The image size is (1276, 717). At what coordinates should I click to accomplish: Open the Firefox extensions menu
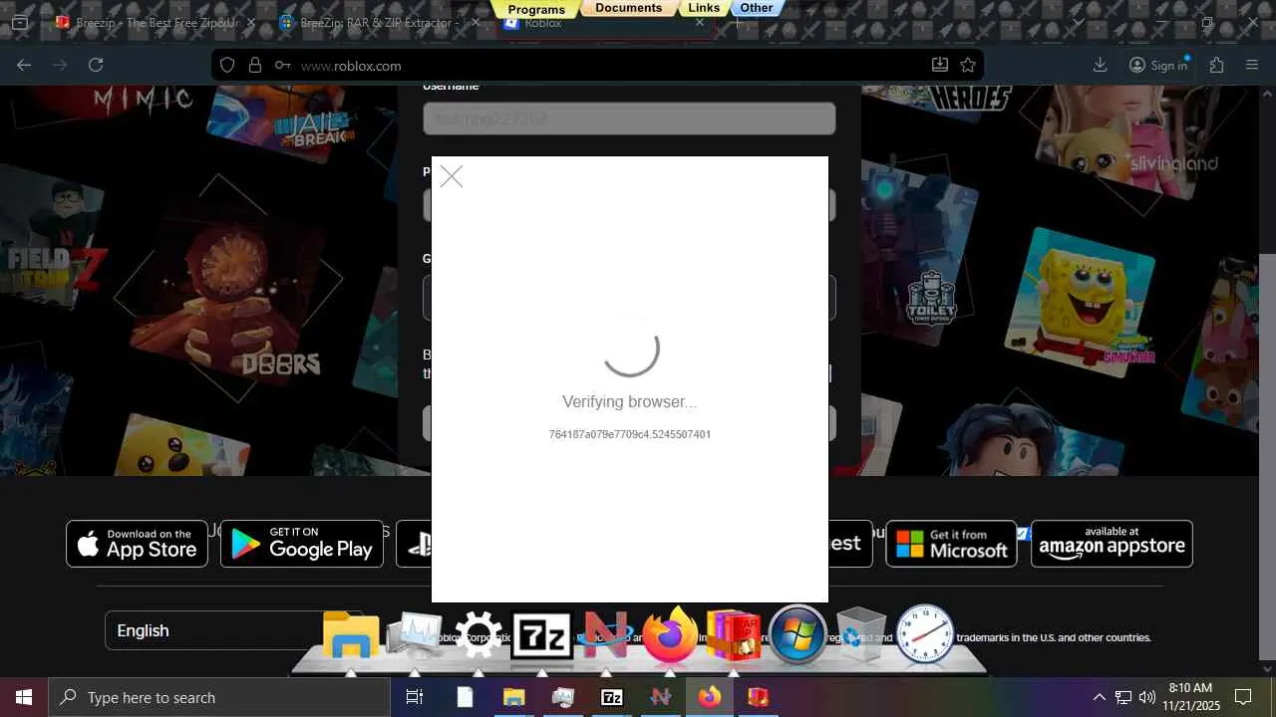1216,65
